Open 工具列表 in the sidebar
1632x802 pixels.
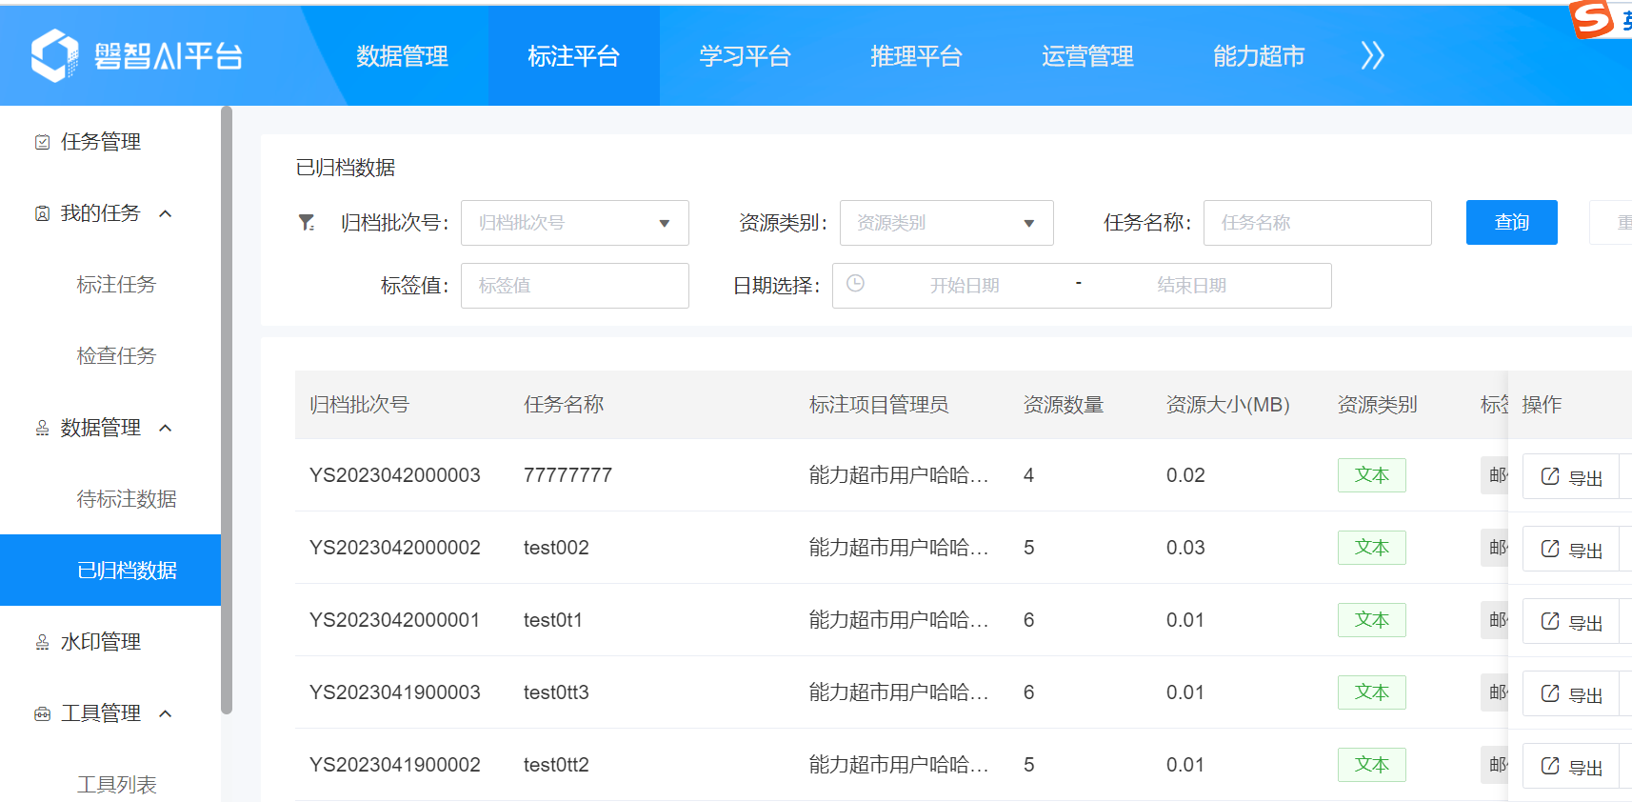tap(116, 785)
